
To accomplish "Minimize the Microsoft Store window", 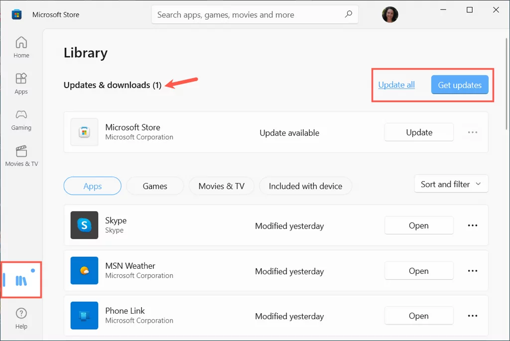I will coord(443,10).
